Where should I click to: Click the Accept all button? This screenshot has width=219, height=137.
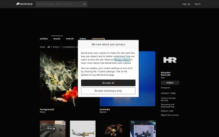108,83
